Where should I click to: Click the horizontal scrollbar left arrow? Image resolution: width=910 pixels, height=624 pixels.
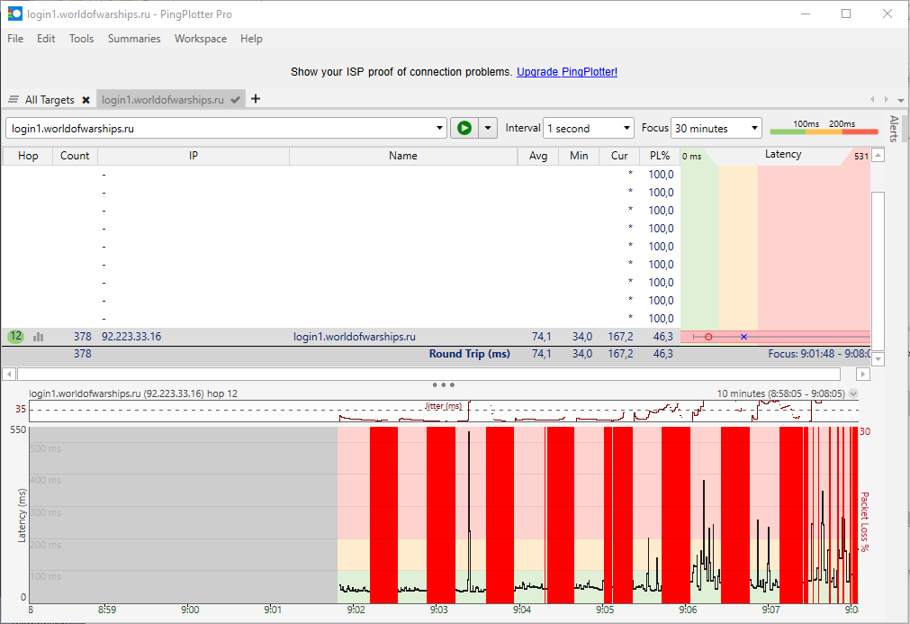click(9, 375)
